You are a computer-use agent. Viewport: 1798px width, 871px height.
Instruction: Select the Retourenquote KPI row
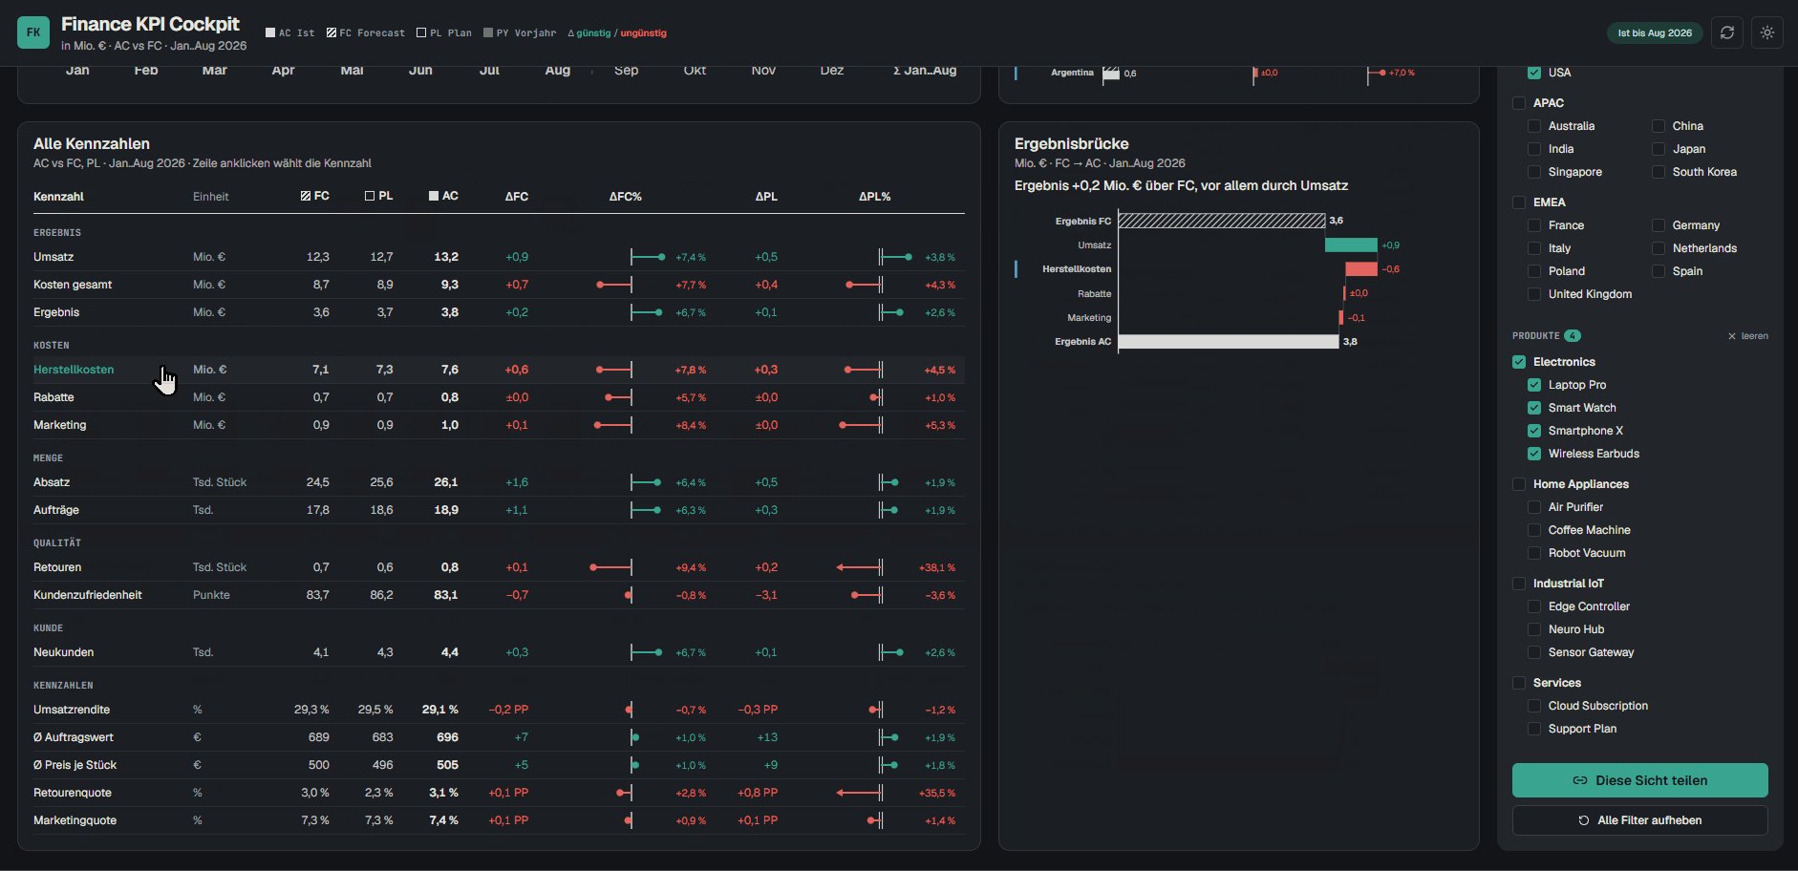(499, 793)
